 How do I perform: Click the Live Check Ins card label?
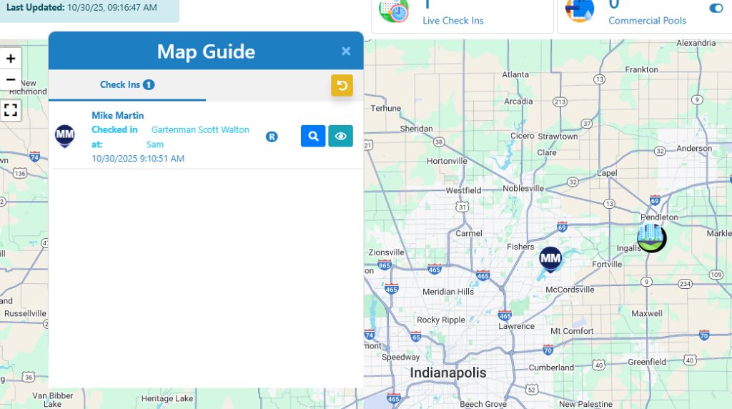452,21
